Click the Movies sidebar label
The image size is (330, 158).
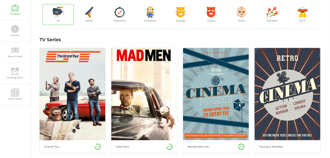(x=15, y=36)
